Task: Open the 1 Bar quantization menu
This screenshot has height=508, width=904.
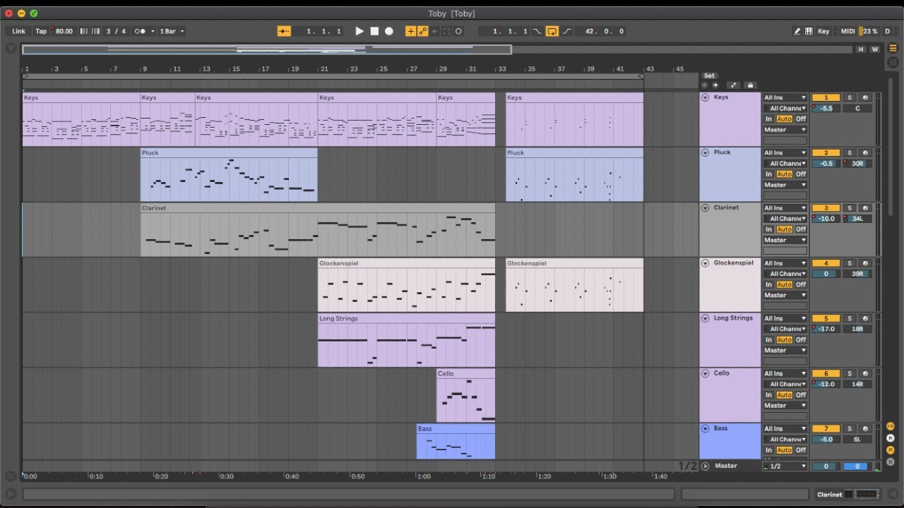Action: [172, 31]
